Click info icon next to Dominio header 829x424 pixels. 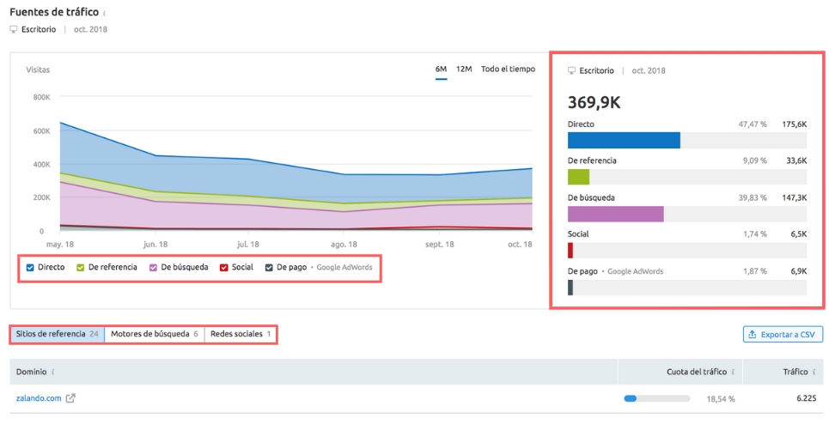(x=54, y=372)
